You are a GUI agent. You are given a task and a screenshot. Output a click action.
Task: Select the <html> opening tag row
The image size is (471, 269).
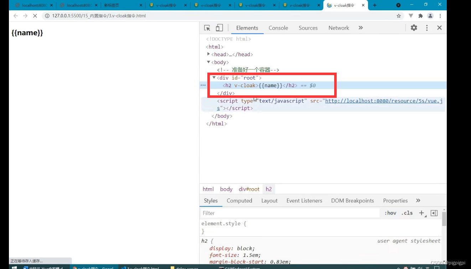click(x=214, y=47)
